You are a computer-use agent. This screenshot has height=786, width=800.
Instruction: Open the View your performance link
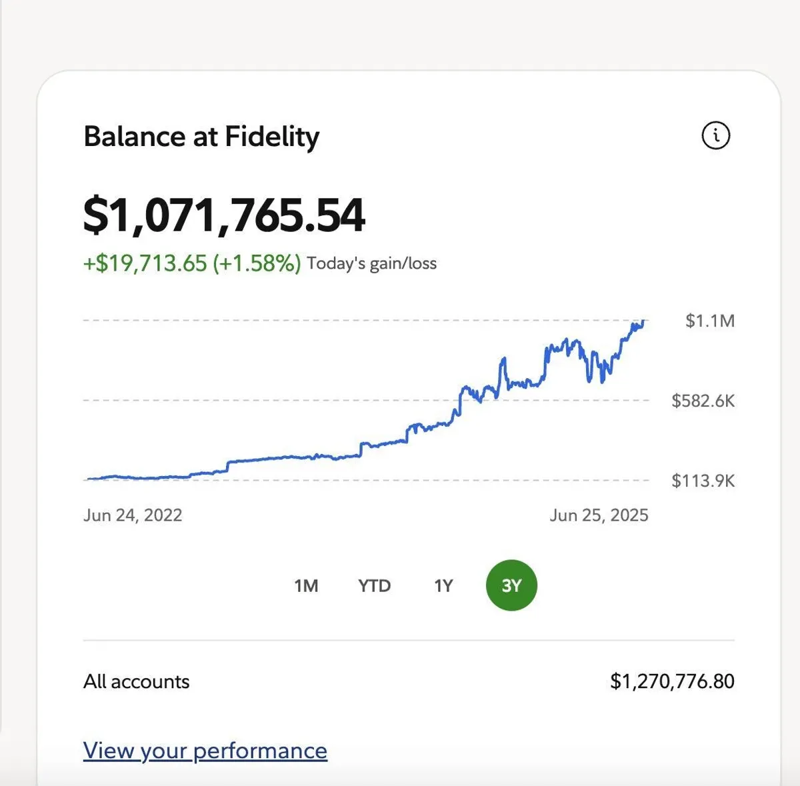click(x=205, y=751)
